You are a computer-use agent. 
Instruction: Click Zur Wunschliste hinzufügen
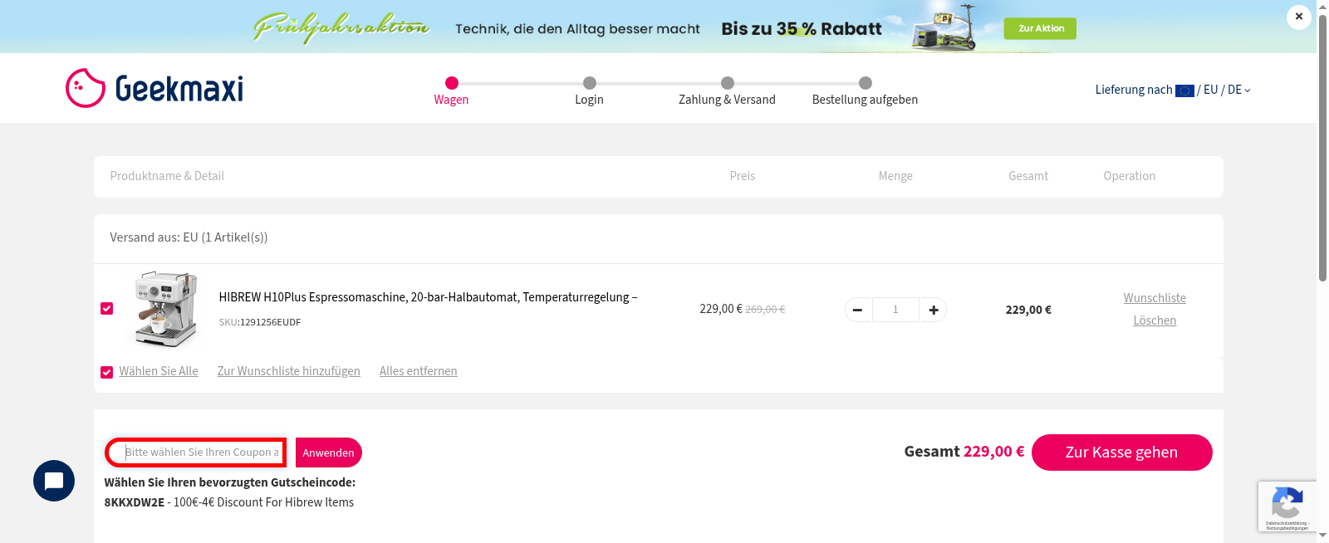pos(289,371)
